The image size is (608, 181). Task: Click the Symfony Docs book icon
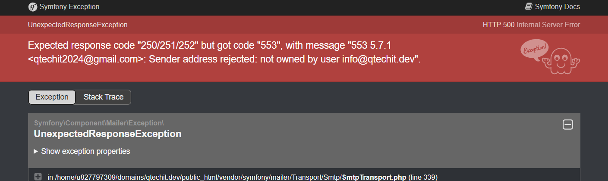(x=529, y=6)
